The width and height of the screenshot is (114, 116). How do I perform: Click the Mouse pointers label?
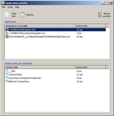click(x=107, y=15)
